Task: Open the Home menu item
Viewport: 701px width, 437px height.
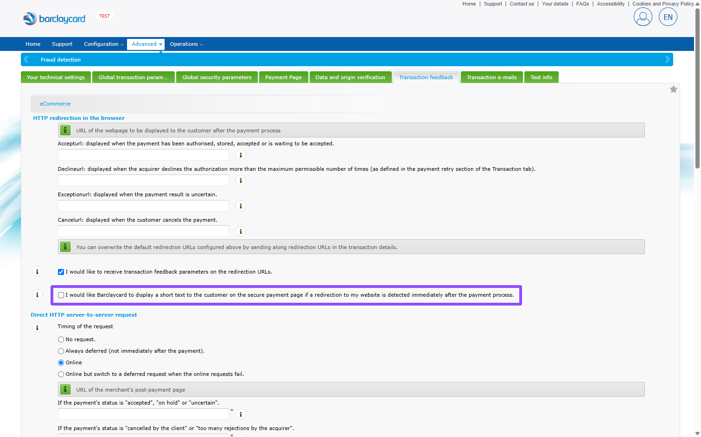Action: point(33,44)
